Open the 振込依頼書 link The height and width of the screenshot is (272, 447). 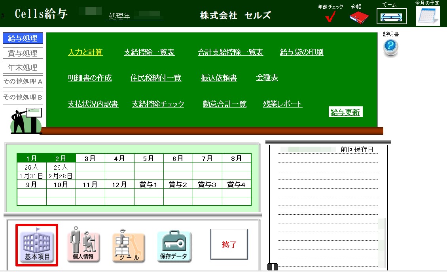pos(219,78)
